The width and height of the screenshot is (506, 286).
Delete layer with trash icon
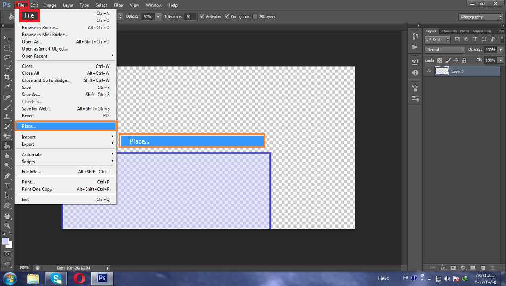pos(493,267)
